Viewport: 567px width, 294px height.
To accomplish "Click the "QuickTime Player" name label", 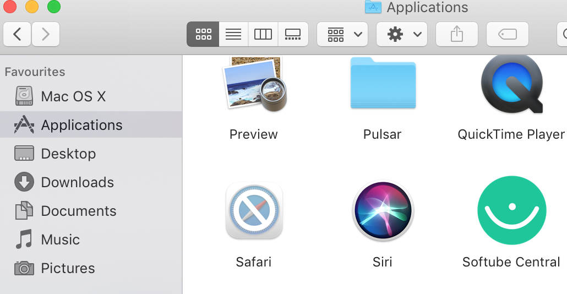I will coord(511,134).
